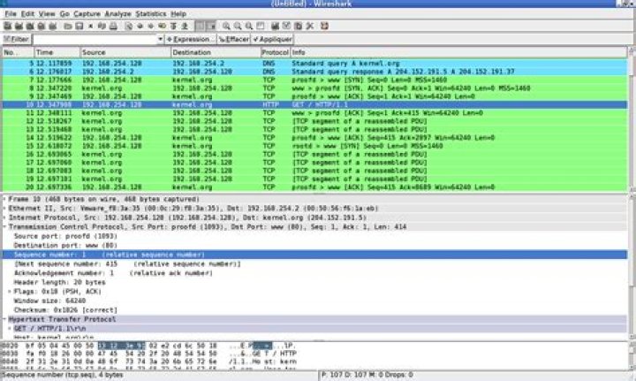Viewport: 636px width, 381px height.
Task: Open the capture interfaces list icon
Action: point(7,26)
